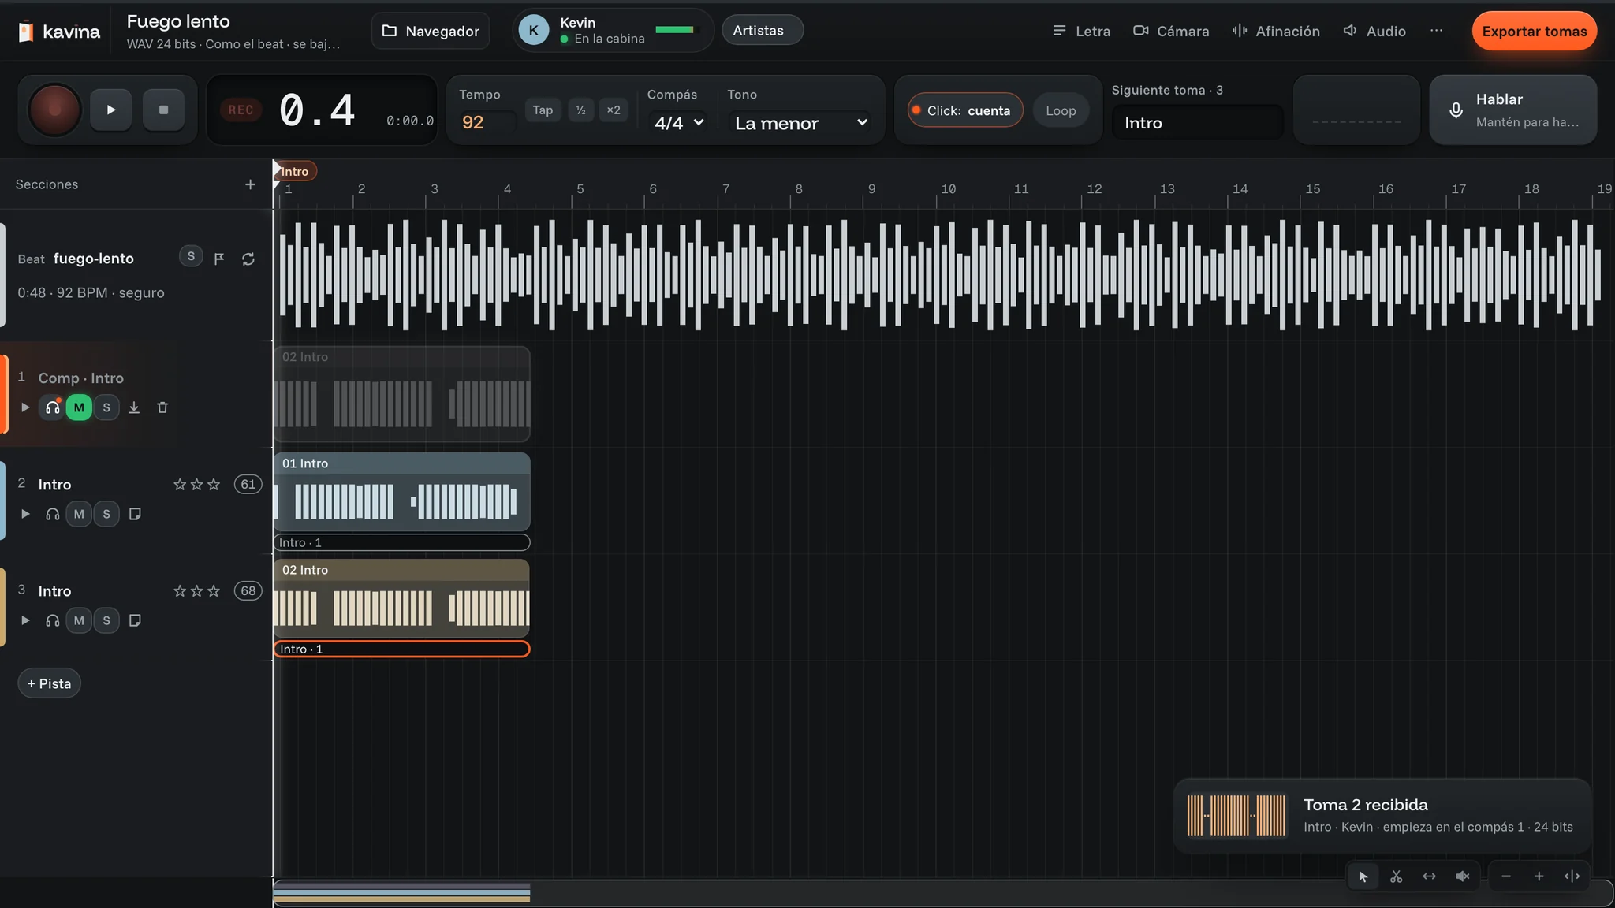The height and width of the screenshot is (908, 1615).
Task: Open the Afinación panel
Action: point(1276,31)
